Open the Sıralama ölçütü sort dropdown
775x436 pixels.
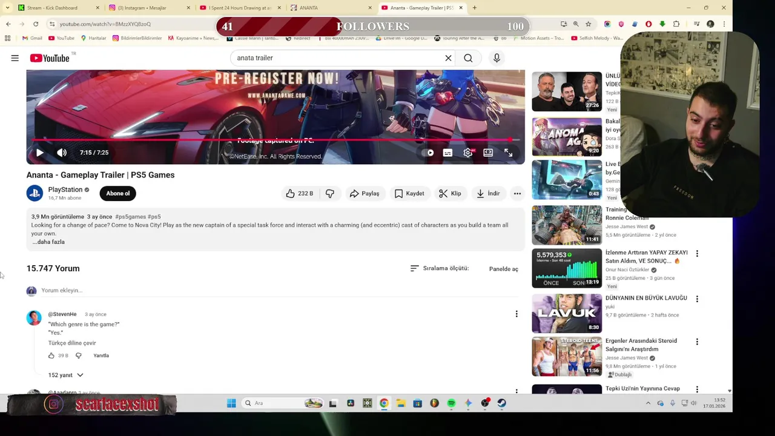tap(440, 268)
